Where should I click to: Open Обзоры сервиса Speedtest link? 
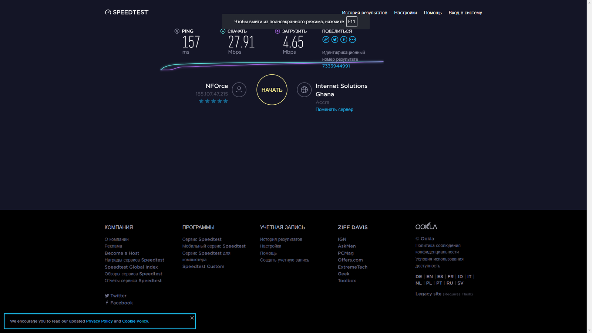click(x=133, y=274)
